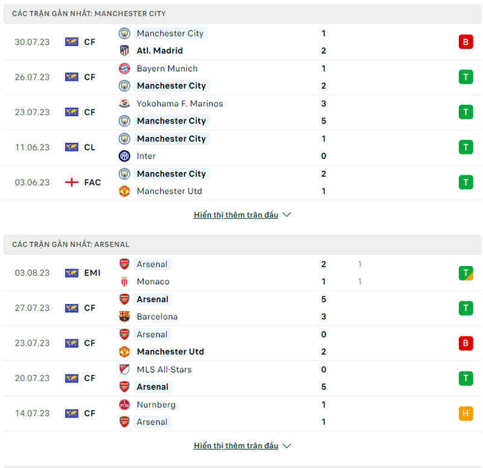Click the Monaco club crest icon

coord(124,281)
